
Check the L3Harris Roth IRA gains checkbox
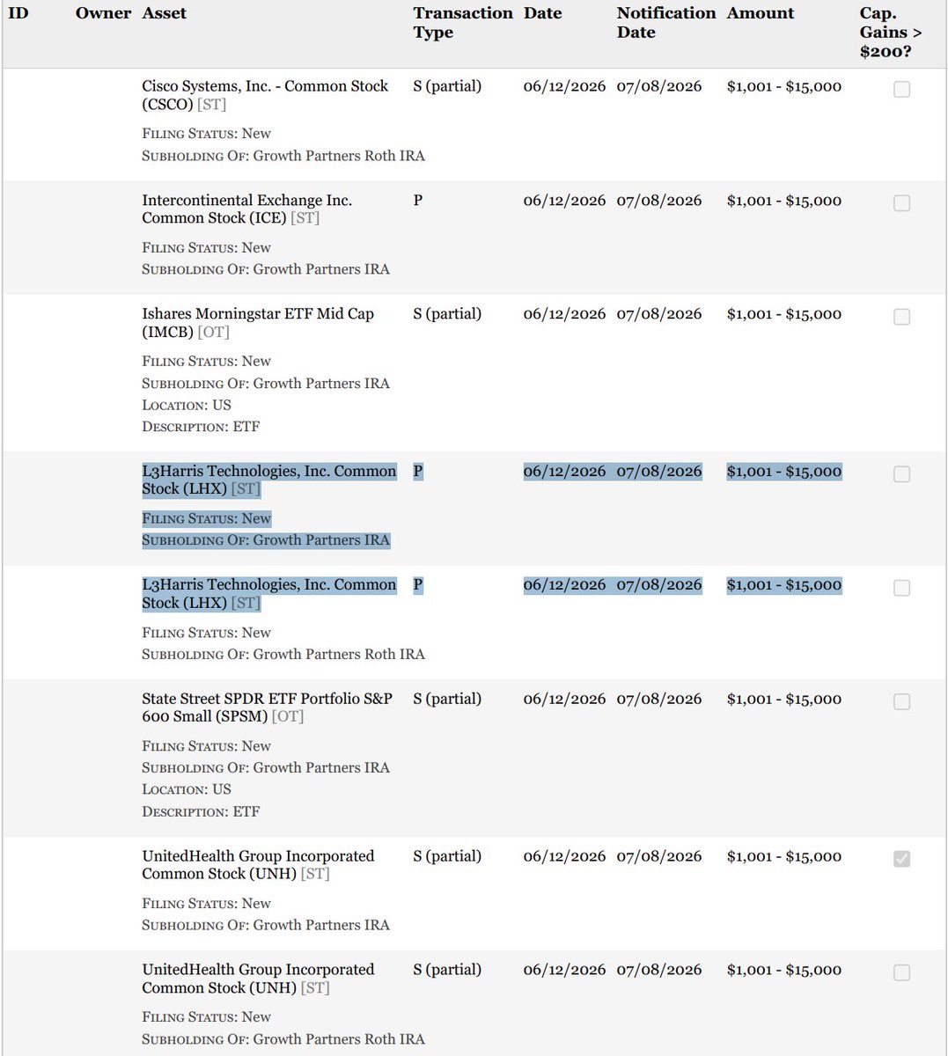click(x=901, y=588)
